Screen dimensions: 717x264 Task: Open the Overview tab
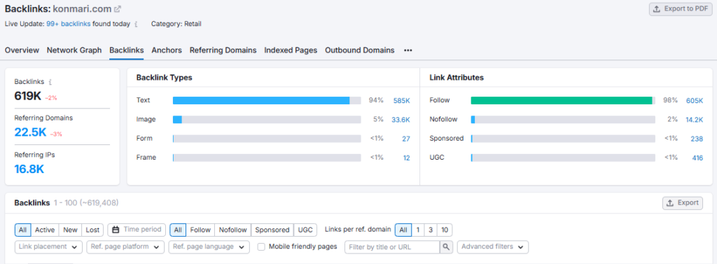[x=22, y=50]
